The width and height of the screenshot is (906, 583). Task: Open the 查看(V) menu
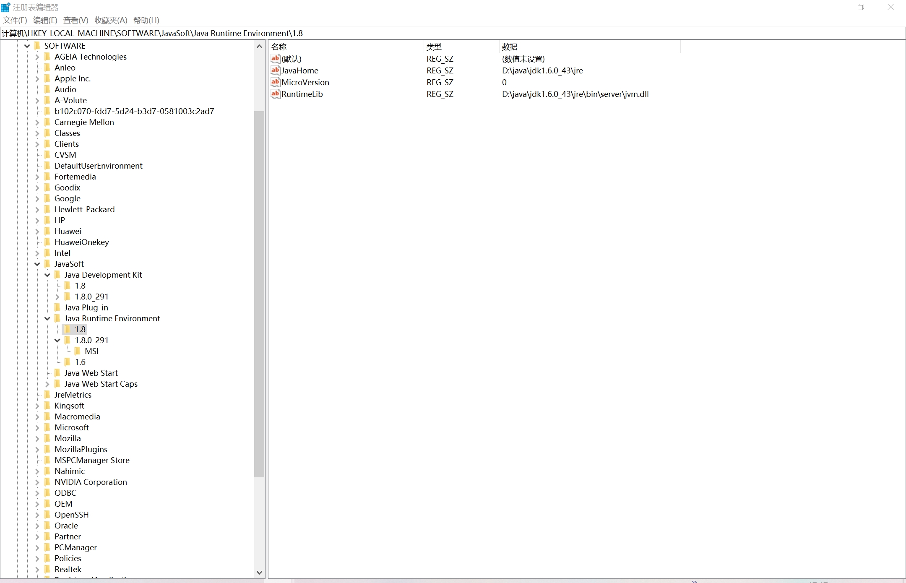(75, 20)
